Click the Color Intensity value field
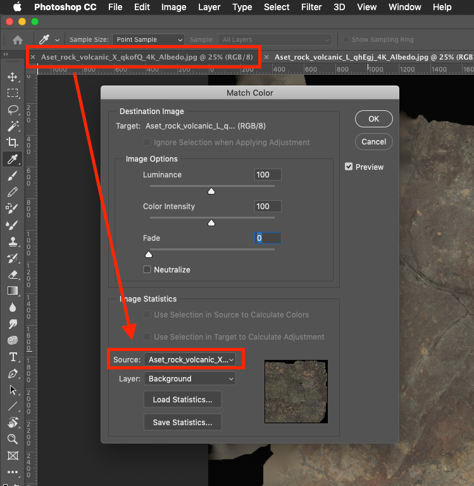This screenshot has width=474, height=486. [x=268, y=206]
